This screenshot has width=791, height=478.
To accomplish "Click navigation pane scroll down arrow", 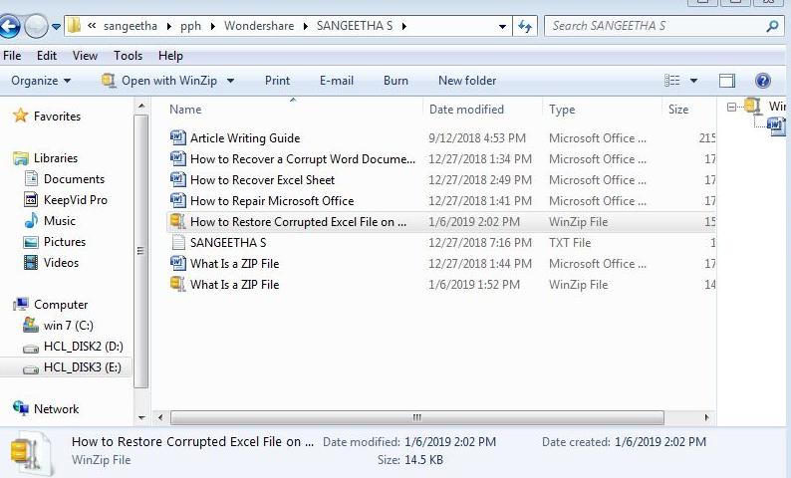I will click(141, 417).
